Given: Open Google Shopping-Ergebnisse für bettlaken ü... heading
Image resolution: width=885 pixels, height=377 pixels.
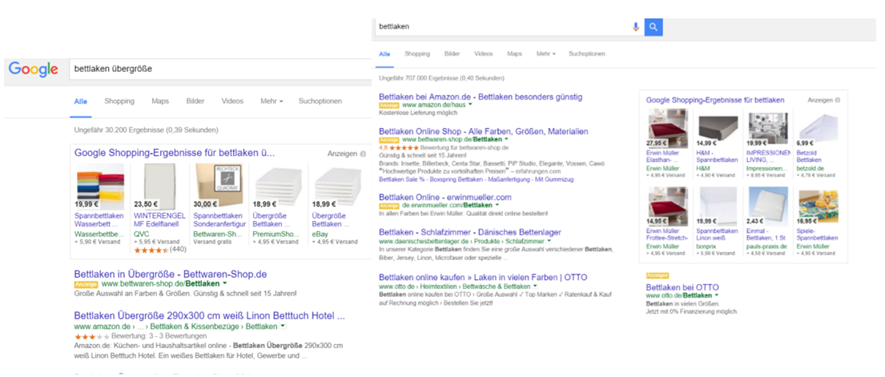Looking at the screenshot, I should click(x=175, y=152).
